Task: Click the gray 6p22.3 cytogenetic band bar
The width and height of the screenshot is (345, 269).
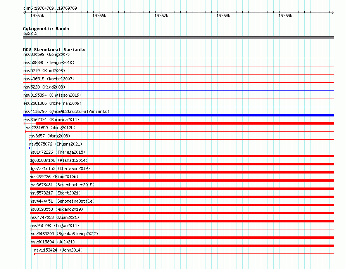Action: tap(178, 38)
